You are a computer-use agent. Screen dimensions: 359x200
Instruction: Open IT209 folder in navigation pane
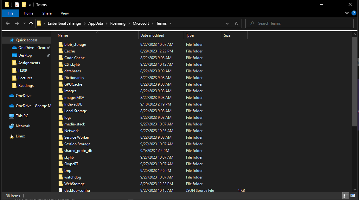pos(22,70)
